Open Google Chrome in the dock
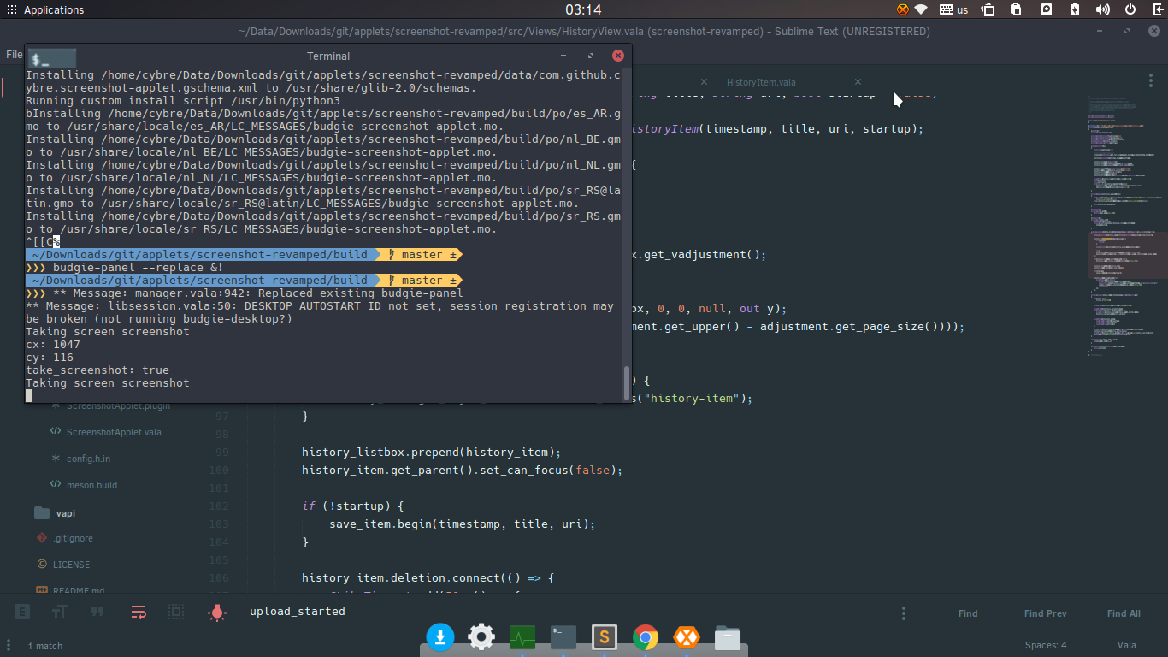 646,637
